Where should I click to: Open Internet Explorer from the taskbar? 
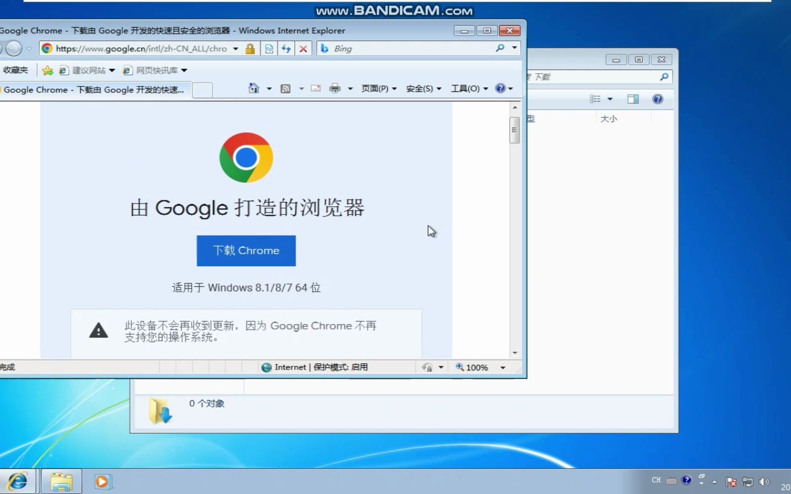tap(18, 481)
